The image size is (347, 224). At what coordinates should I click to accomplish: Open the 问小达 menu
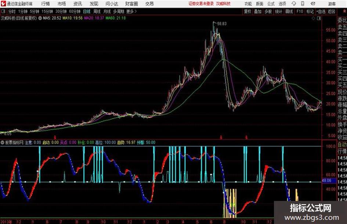point(112,4)
